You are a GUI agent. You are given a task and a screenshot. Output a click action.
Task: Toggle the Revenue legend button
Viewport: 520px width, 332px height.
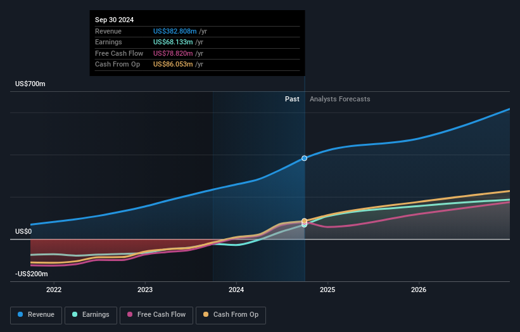point(36,315)
